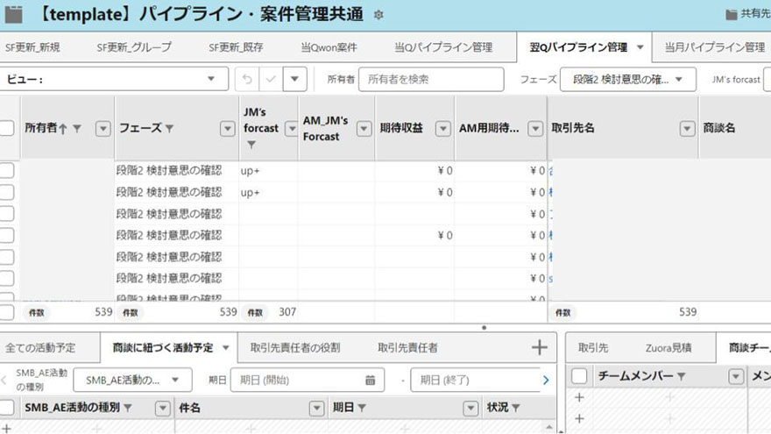Image resolution: width=771 pixels, height=434 pixels.
Task: Switch to the 当Qwon案件 tab
Action: (x=329, y=47)
